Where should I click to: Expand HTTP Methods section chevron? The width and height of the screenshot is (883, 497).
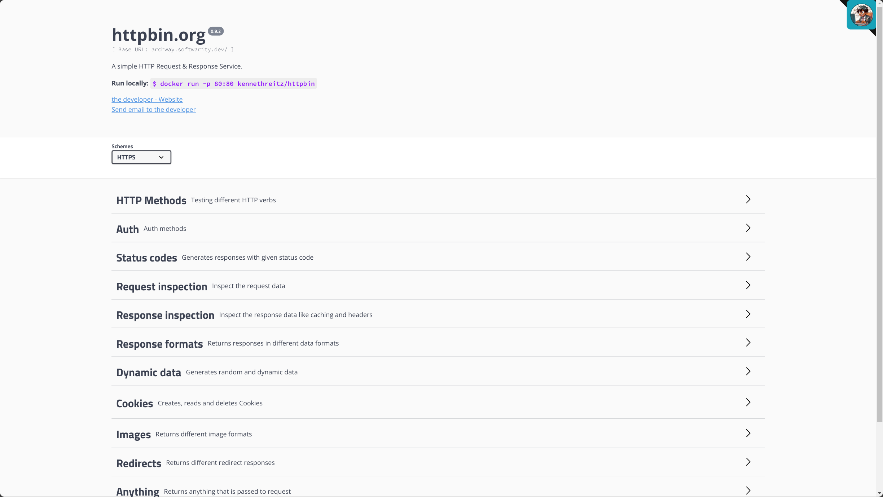pos(748,199)
